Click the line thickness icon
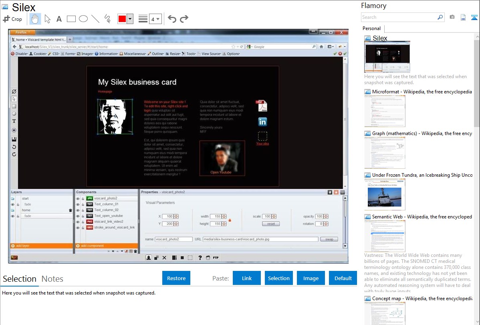 point(143,19)
